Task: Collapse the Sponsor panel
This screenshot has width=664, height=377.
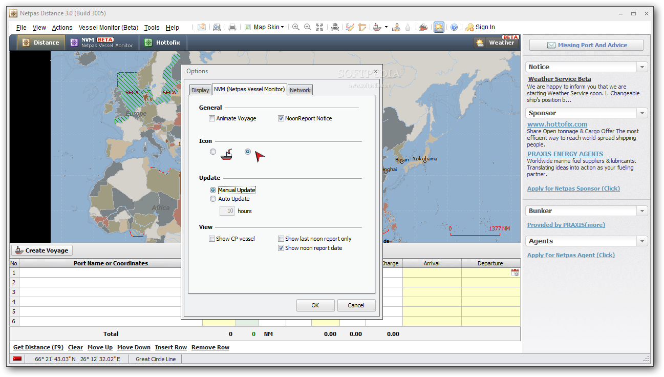Action: 642,113
